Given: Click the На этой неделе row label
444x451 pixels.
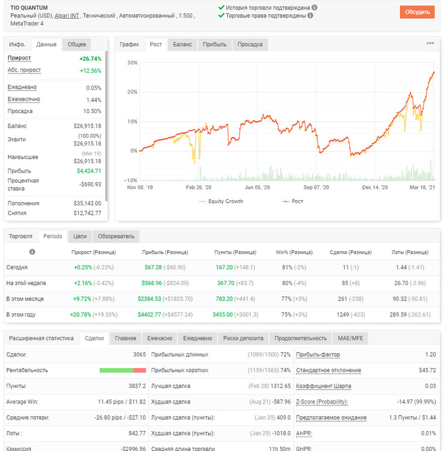Looking at the screenshot, I should tap(26, 283).
